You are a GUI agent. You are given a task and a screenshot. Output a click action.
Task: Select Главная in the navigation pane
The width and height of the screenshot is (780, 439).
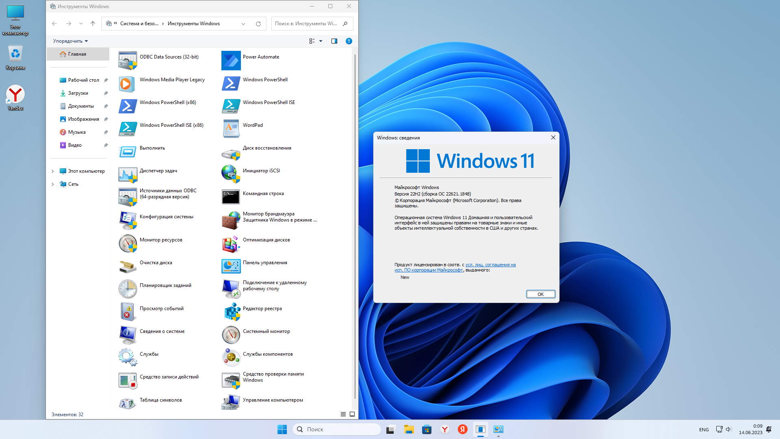(77, 54)
